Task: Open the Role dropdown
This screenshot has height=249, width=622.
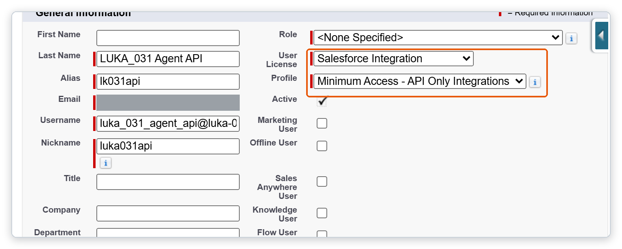Action: (x=438, y=38)
